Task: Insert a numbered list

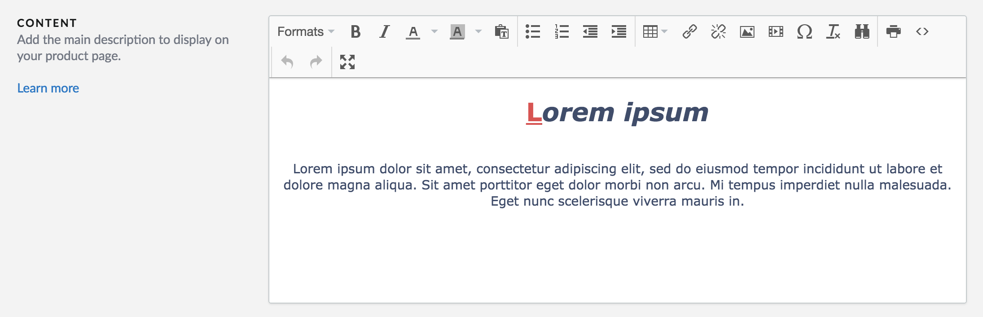Action: coord(562,32)
